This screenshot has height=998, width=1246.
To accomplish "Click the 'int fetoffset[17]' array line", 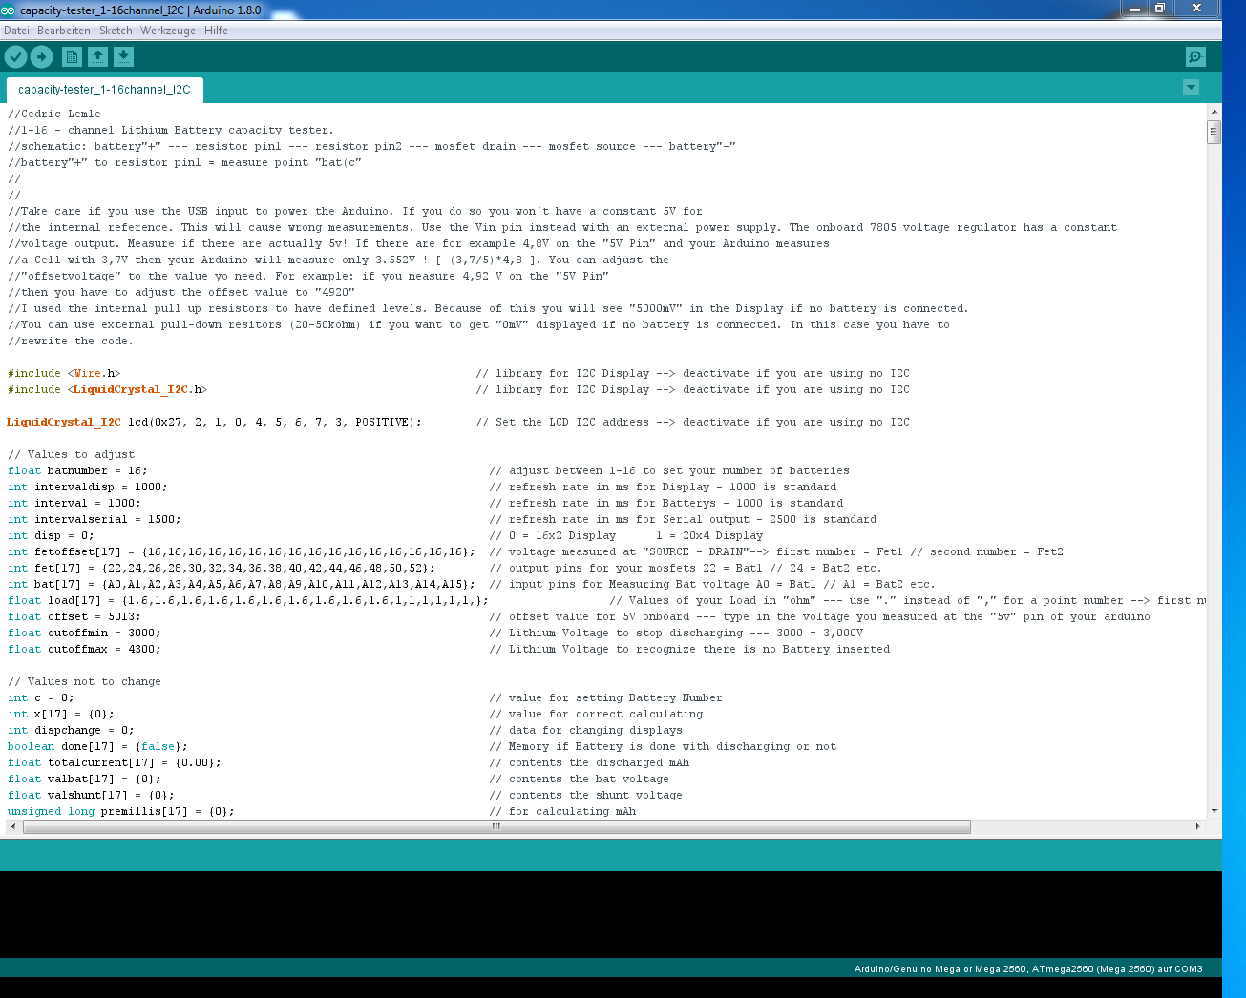I will (x=242, y=551).
